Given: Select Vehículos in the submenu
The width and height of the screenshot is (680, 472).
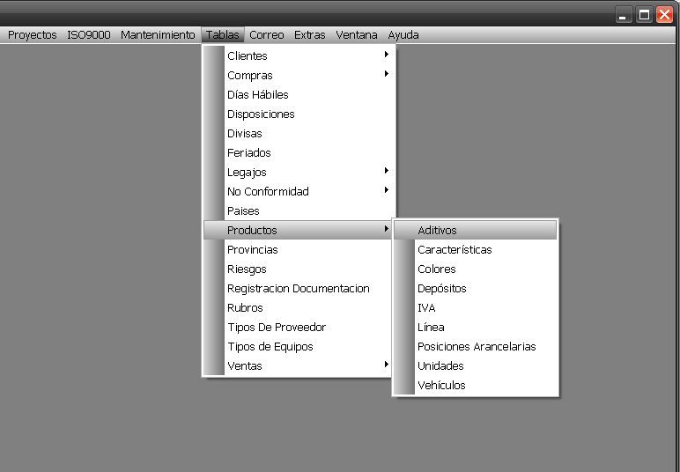Looking at the screenshot, I should [x=441, y=385].
